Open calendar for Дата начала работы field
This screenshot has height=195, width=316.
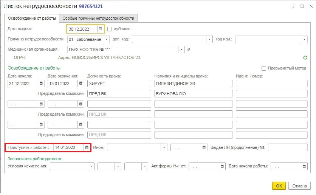[x=304, y=166]
